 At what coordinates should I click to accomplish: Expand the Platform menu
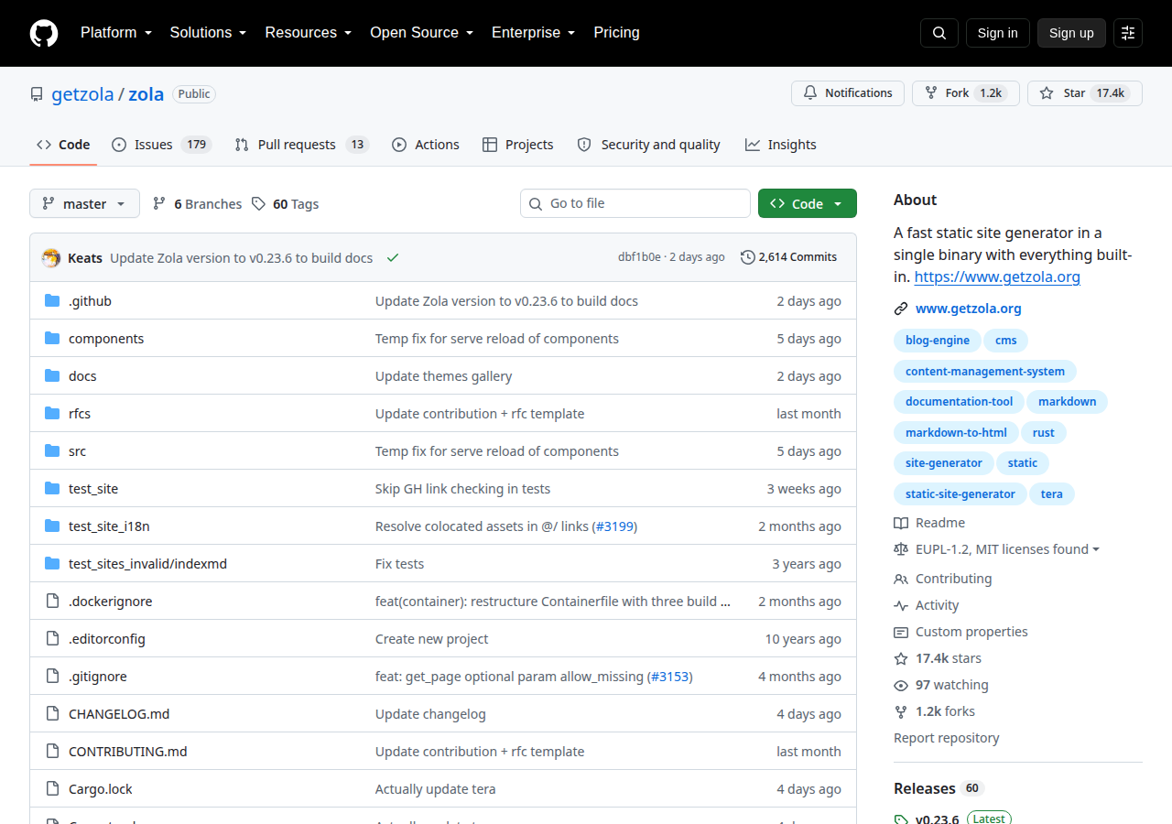tap(115, 33)
